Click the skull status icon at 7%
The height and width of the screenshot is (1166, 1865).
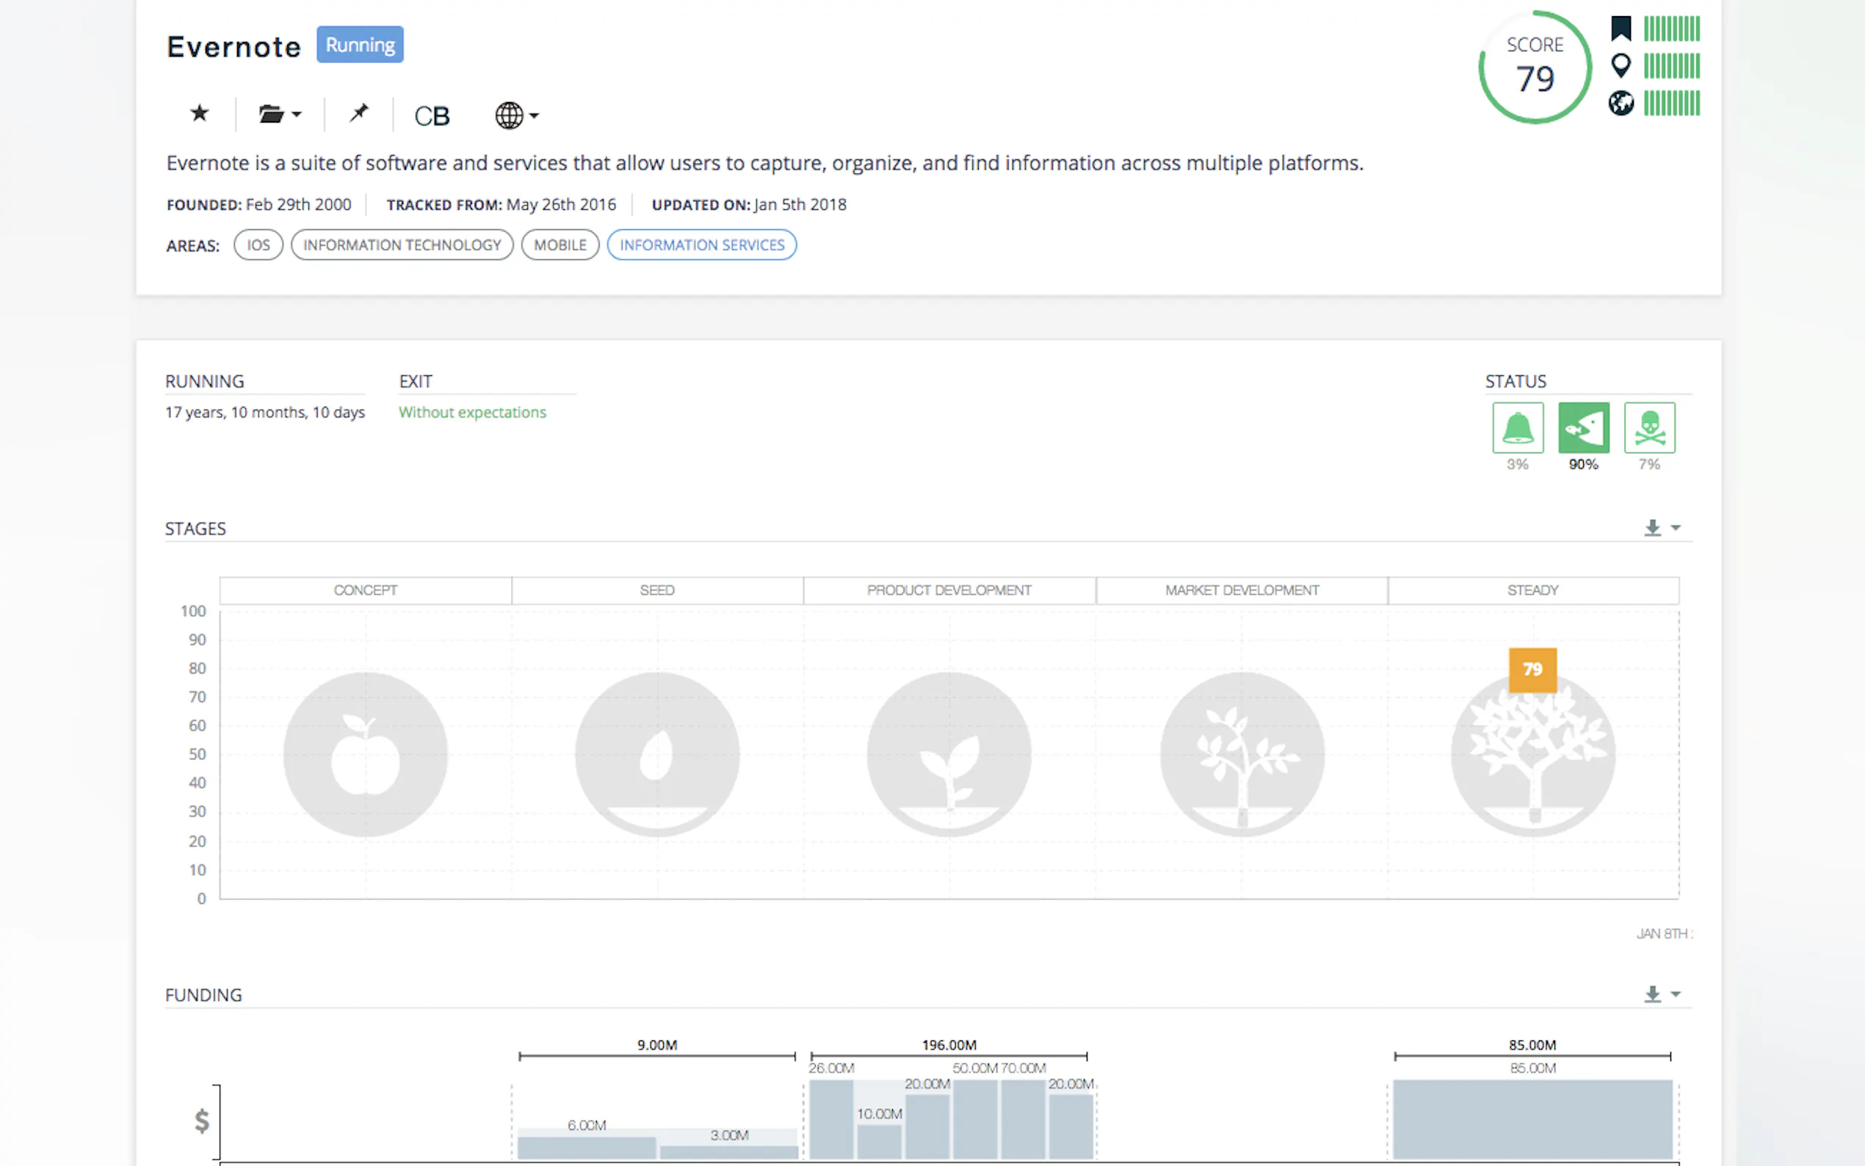(1650, 427)
